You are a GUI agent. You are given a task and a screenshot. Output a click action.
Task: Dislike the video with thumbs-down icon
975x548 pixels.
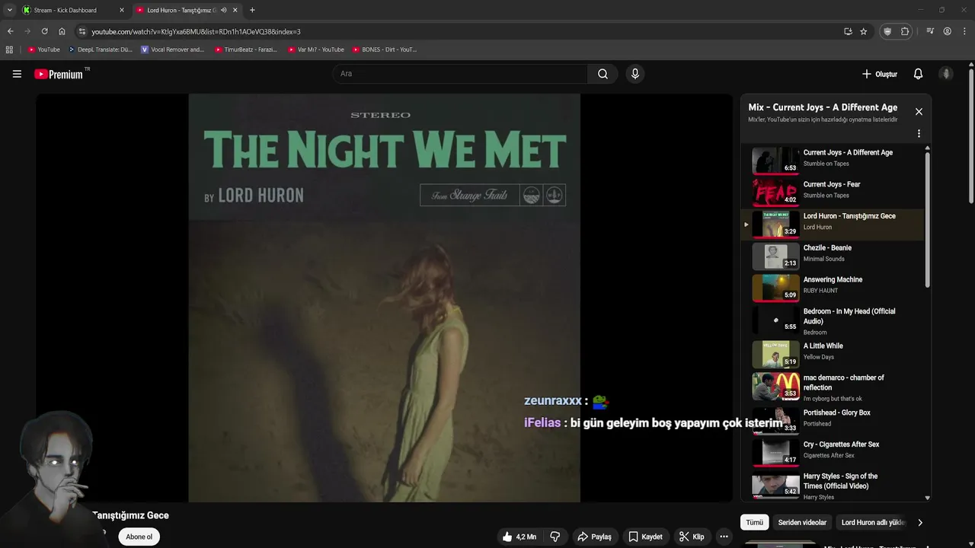click(555, 537)
